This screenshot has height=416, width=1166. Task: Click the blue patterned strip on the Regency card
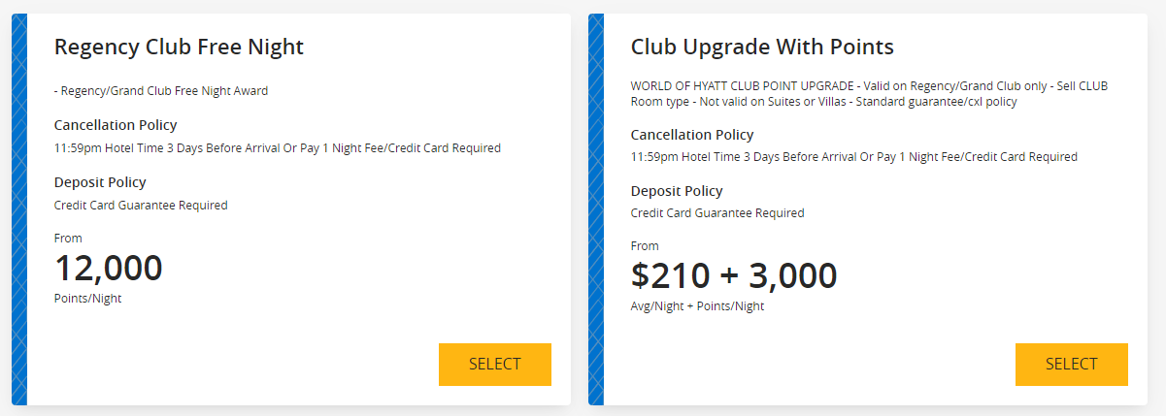(18, 209)
